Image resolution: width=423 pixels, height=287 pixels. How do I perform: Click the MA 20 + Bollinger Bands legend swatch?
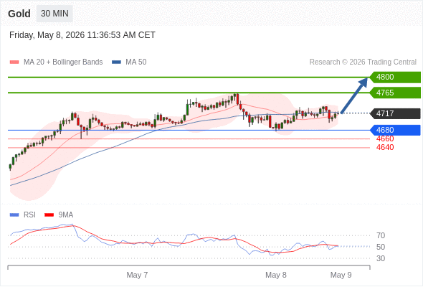coord(14,62)
